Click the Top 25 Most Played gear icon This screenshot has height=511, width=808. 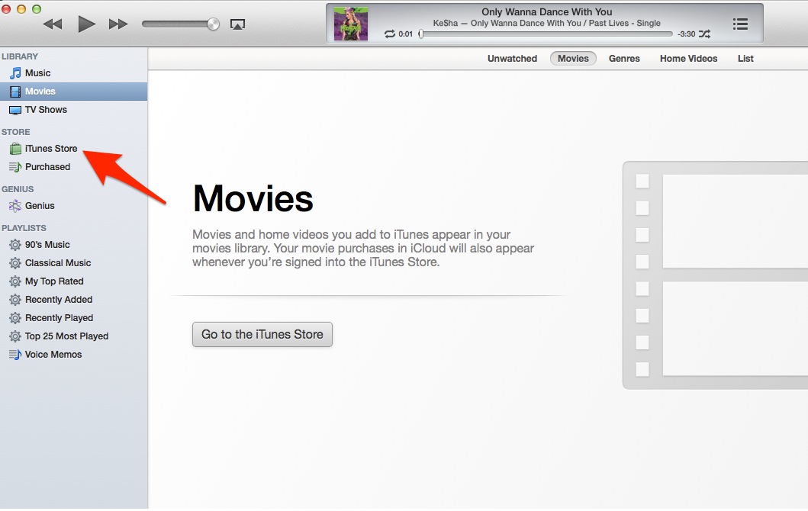click(x=15, y=336)
